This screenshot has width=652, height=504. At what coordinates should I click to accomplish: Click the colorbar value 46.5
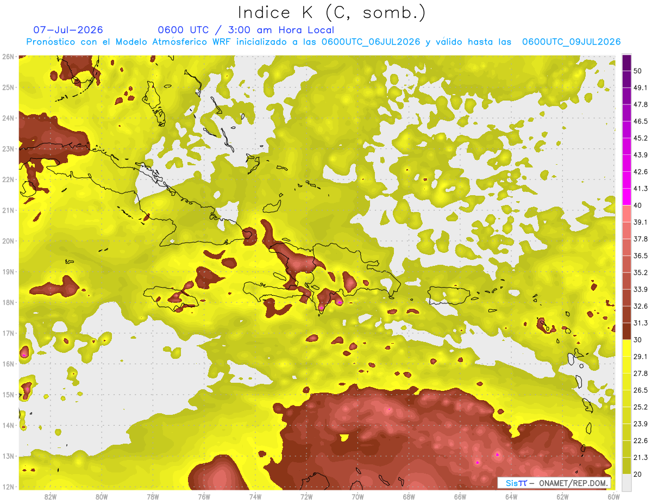(641, 121)
